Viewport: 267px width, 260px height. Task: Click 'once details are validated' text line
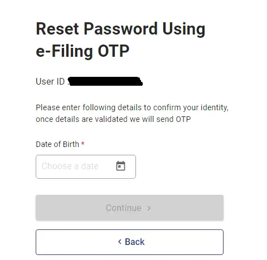113,119
